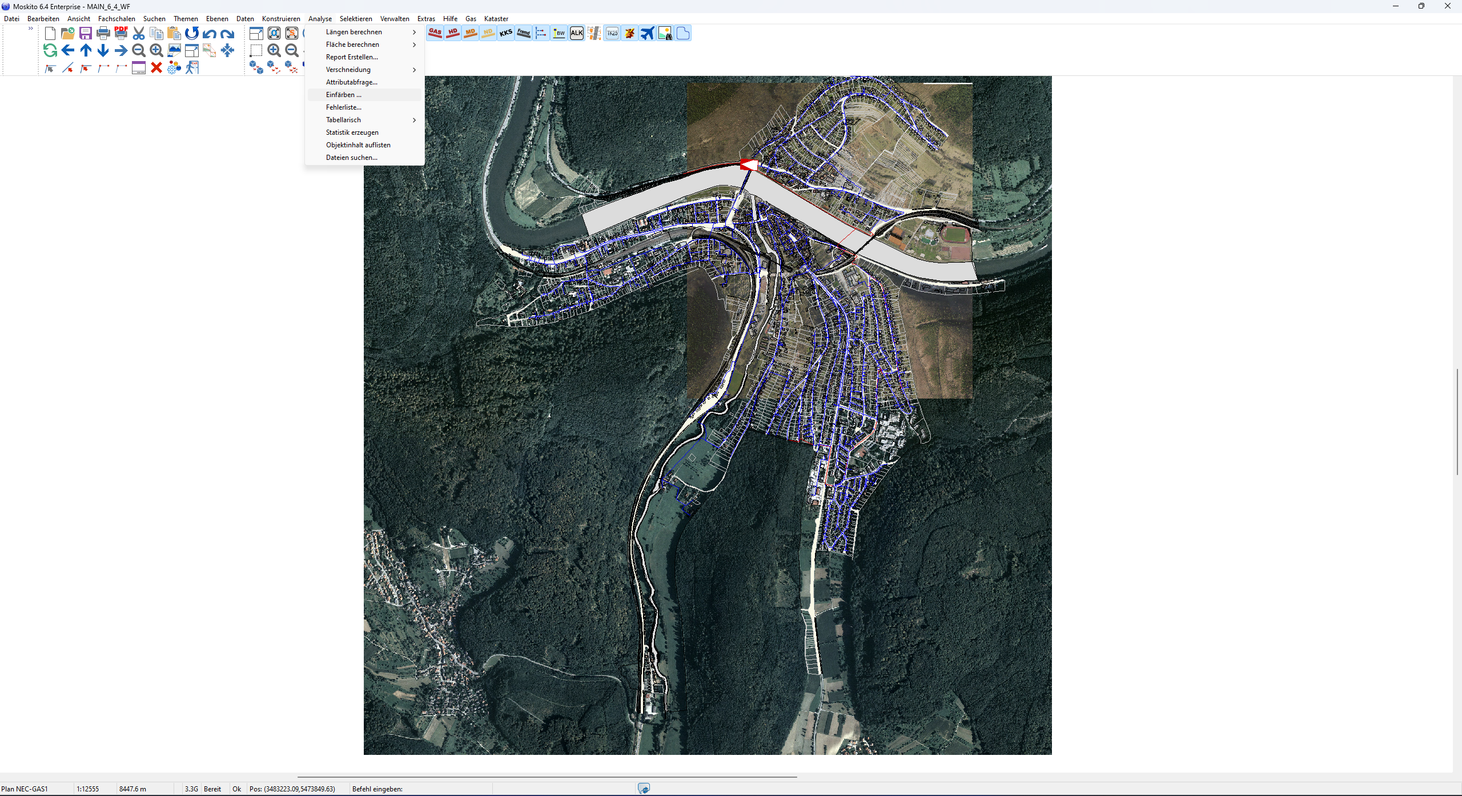Viewport: 1462px width, 796px height.
Task: Toggle the KKS layer button
Action: click(x=506, y=33)
